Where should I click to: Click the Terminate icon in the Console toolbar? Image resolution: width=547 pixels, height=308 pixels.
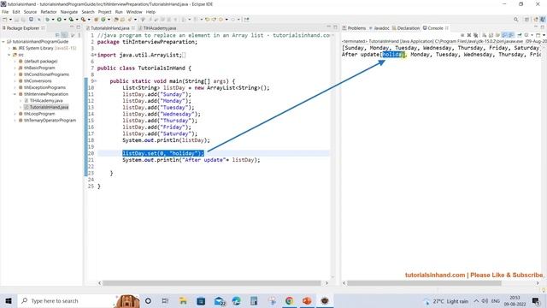(x=462, y=35)
